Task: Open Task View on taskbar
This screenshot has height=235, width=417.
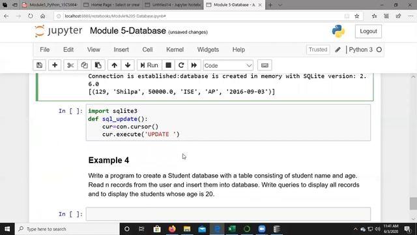Action: (x=141, y=229)
